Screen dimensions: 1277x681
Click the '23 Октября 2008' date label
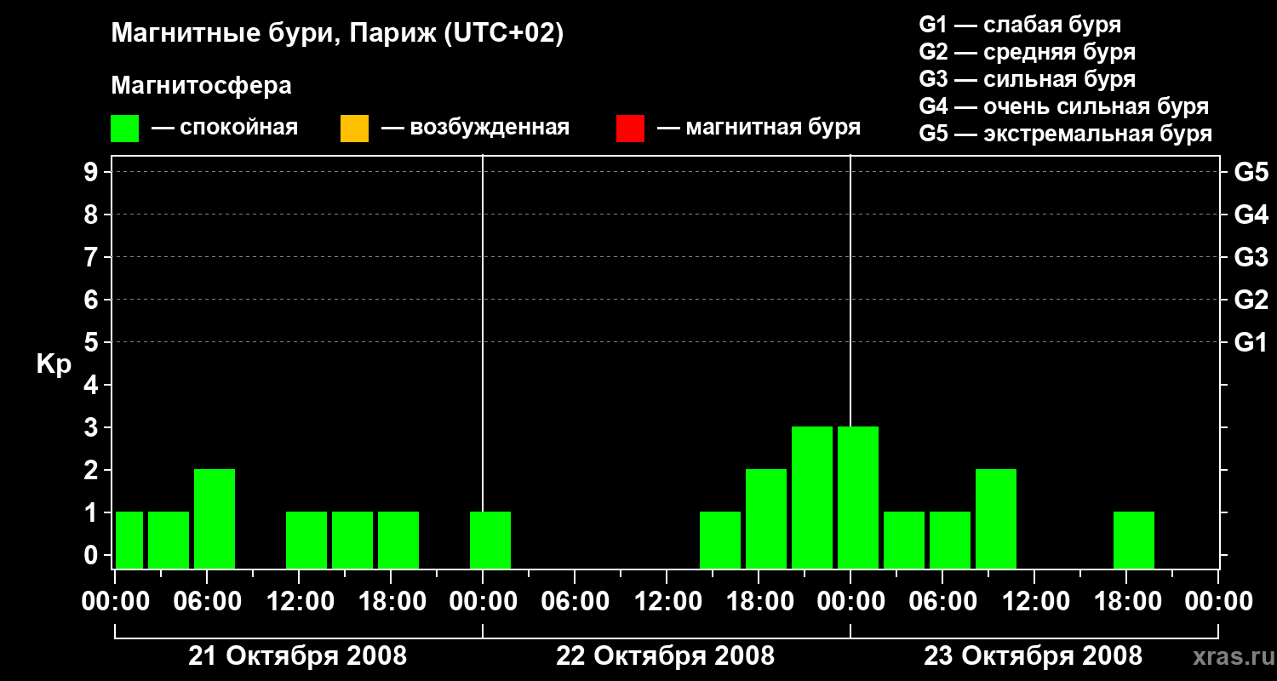click(1033, 656)
